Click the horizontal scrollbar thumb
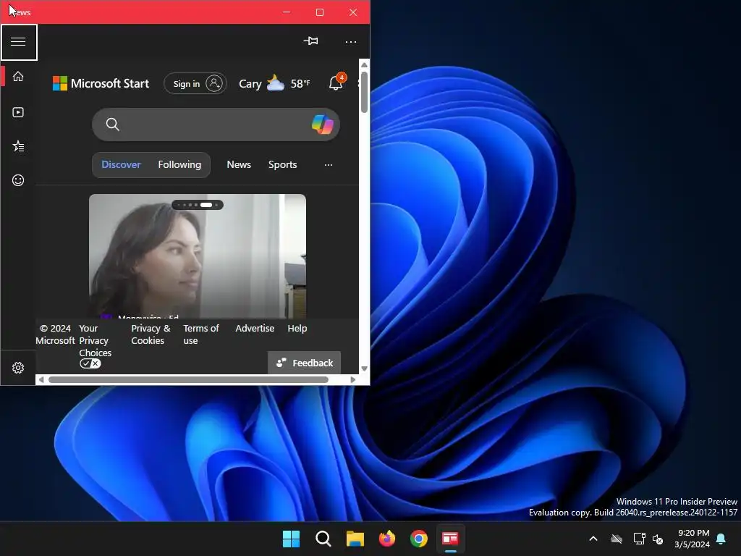The width and height of the screenshot is (741, 556). coord(188,379)
